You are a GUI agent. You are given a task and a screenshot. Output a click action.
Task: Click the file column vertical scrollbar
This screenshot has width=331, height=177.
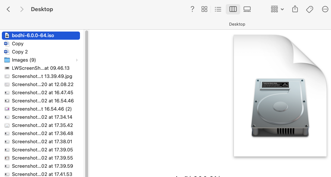tap(87, 104)
